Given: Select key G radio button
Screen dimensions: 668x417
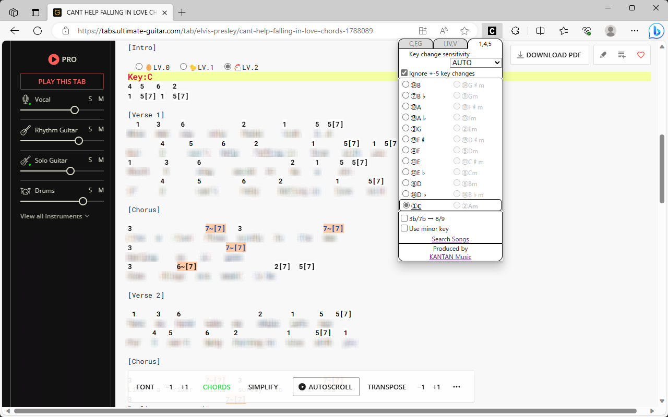Looking at the screenshot, I should click(405, 128).
